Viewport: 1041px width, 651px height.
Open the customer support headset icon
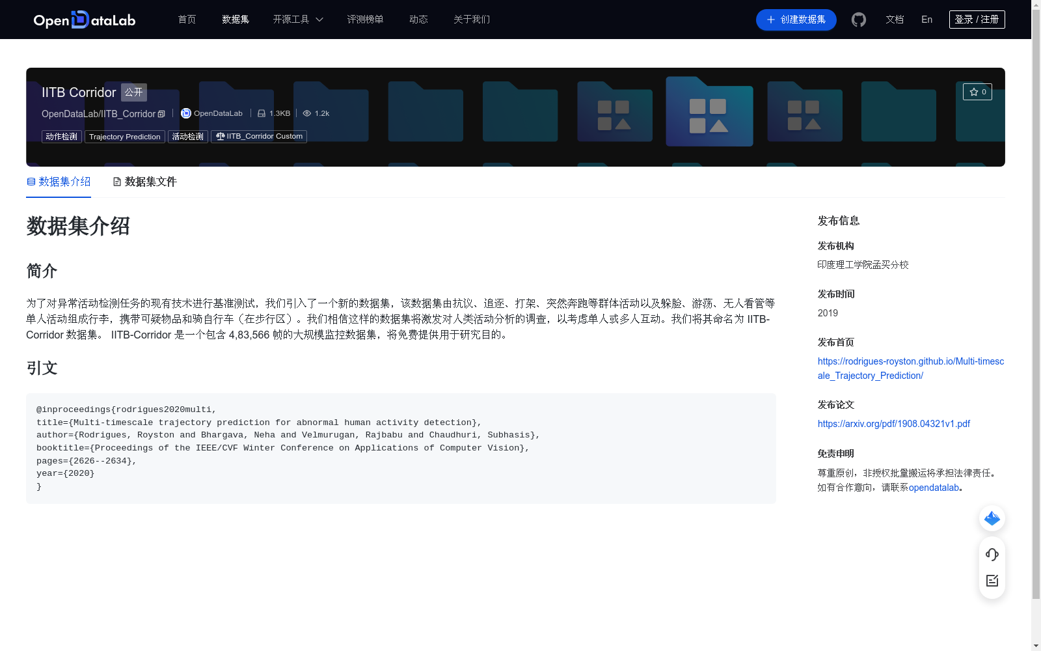coord(992,555)
